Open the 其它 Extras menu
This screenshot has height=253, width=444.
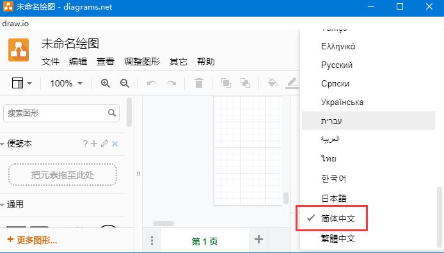pyautogui.click(x=178, y=61)
